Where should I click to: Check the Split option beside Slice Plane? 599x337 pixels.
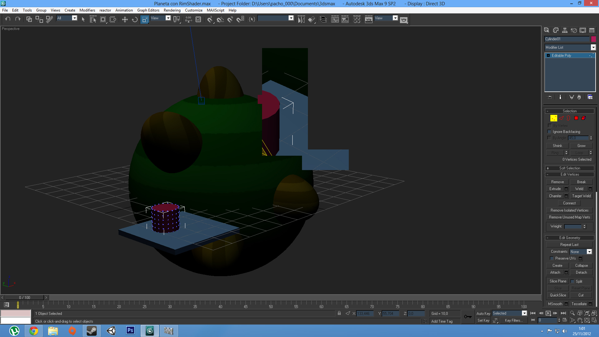point(572,281)
